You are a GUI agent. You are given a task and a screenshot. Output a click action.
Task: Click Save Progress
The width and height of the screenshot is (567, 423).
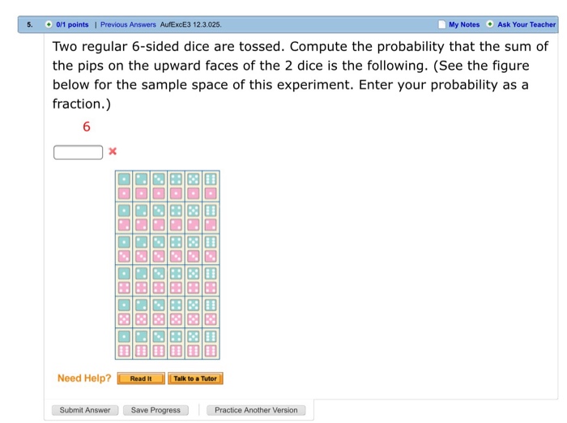156,410
